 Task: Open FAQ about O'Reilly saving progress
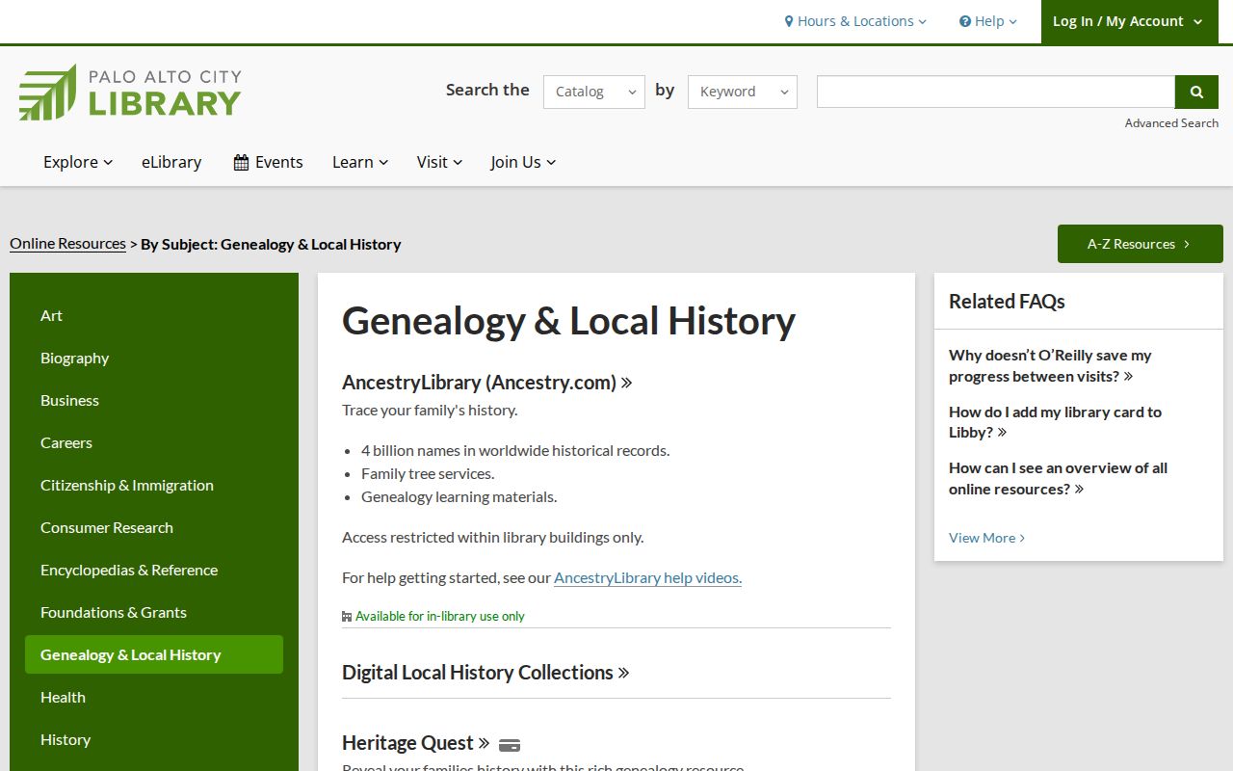point(1050,366)
